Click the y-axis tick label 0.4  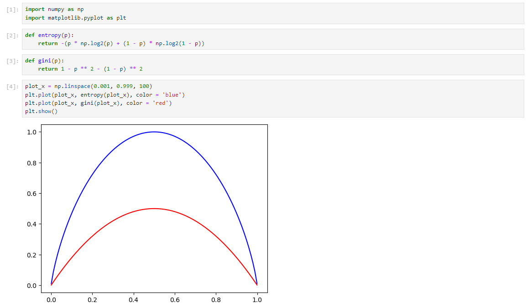point(31,224)
